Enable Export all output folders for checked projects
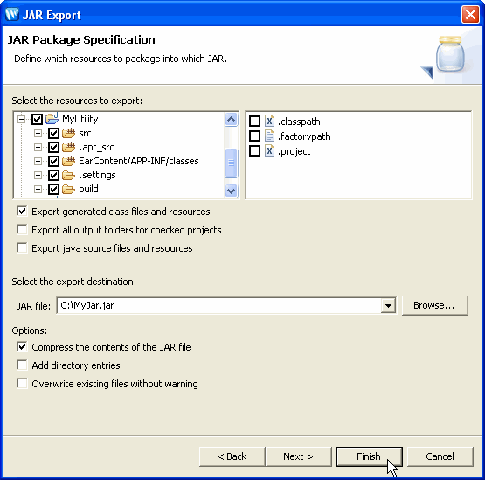485x480 pixels. tap(22, 230)
